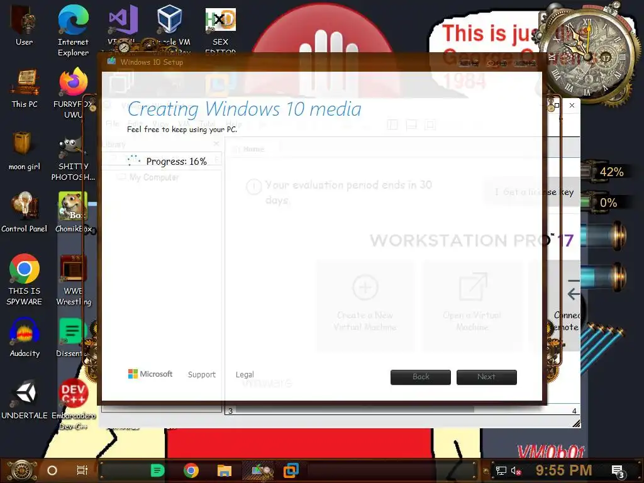644x483 pixels.
Task: Open the Support link in Setup
Action: point(202,375)
